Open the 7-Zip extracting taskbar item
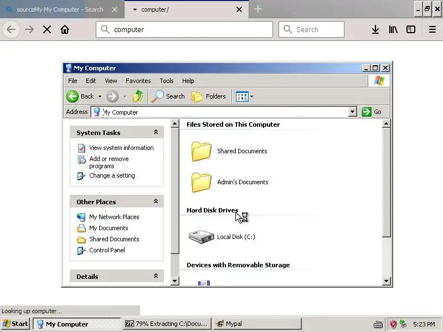The width and height of the screenshot is (443, 332). [x=167, y=324]
